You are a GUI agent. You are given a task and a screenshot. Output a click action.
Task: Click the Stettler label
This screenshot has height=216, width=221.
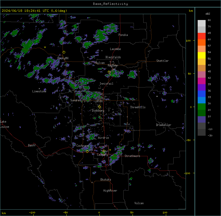point(163,61)
